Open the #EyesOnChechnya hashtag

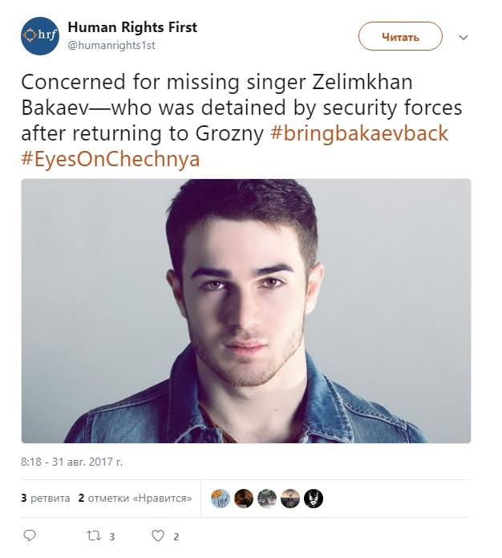tap(110, 159)
